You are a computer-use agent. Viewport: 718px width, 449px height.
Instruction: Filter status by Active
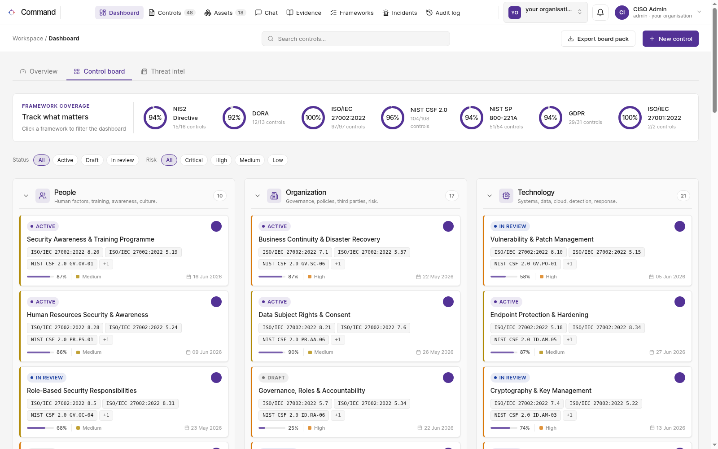[x=65, y=160]
